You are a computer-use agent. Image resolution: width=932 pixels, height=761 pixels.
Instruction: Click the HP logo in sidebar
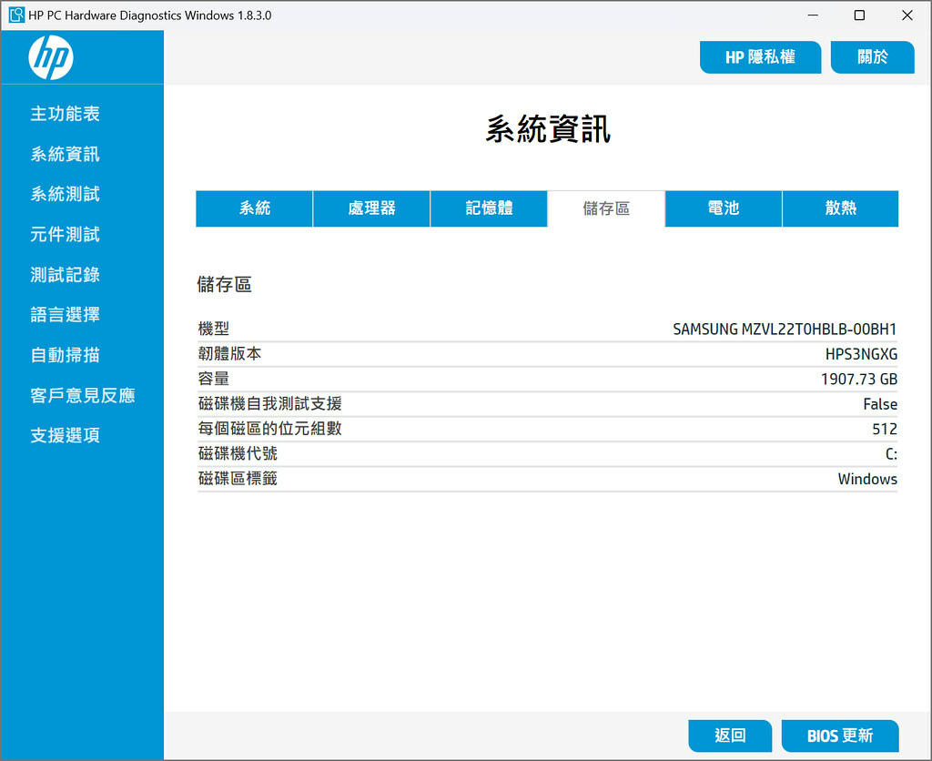tap(51, 57)
